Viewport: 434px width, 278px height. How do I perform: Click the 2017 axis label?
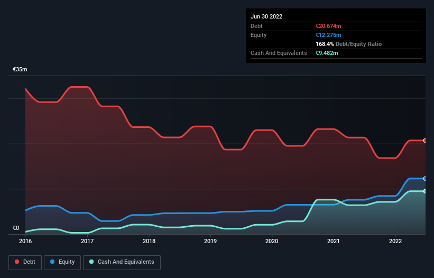(87, 241)
